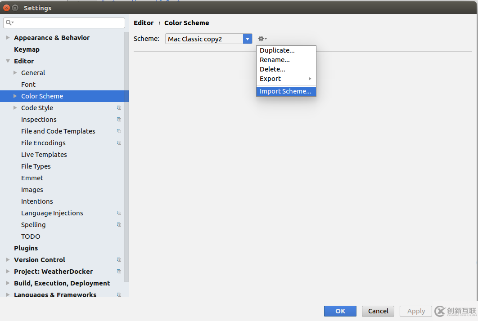Expand the General subsection
Image resolution: width=478 pixels, height=321 pixels.
pos(15,72)
